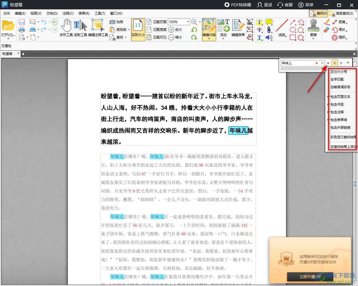
Task: Select the Selection tool (选取工具)
Action: click(81, 28)
